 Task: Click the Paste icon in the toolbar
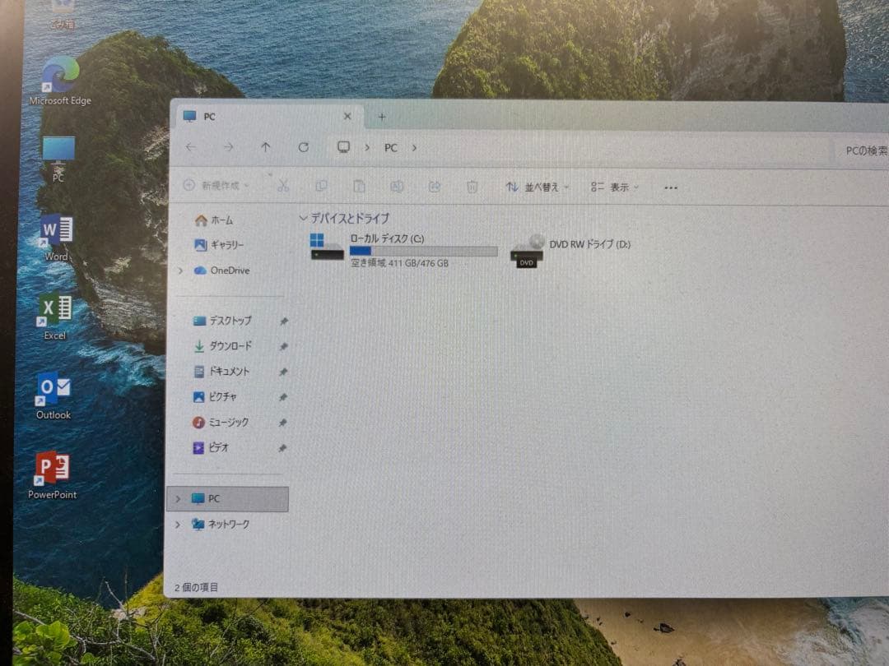coord(360,187)
